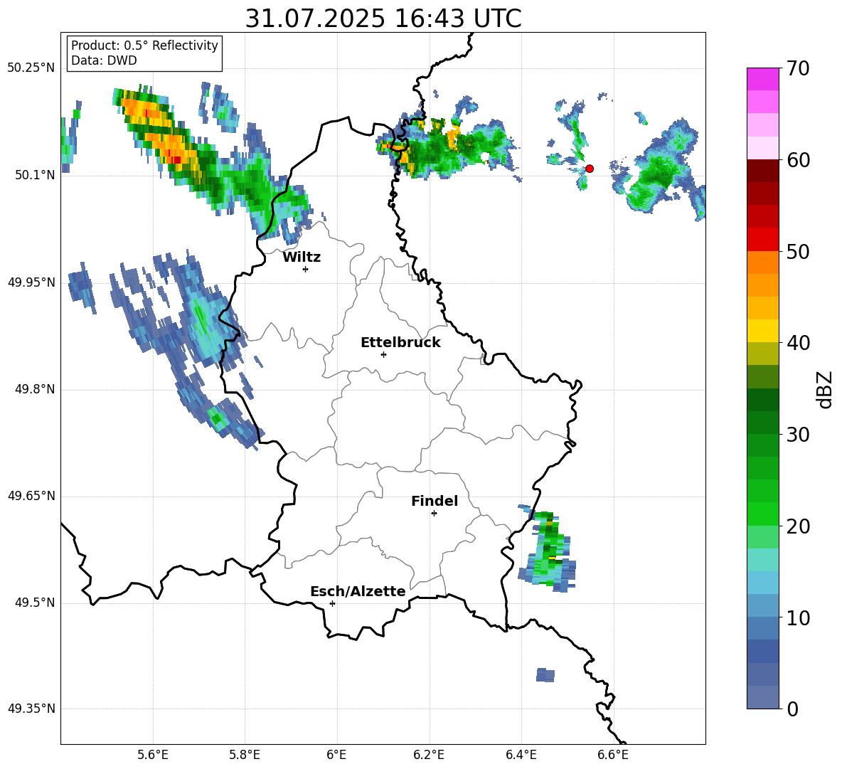The image size is (842, 769).
Task: Click the small isolated echo near 49.4°N
Action: tap(545, 675)
